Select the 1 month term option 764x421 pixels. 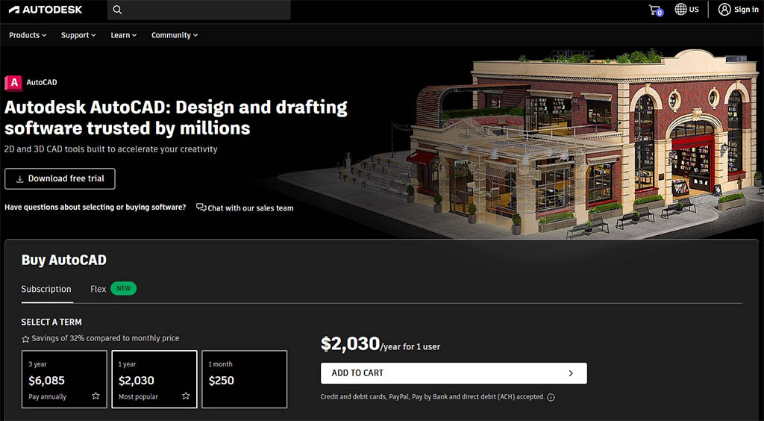[x=244, y=379]
